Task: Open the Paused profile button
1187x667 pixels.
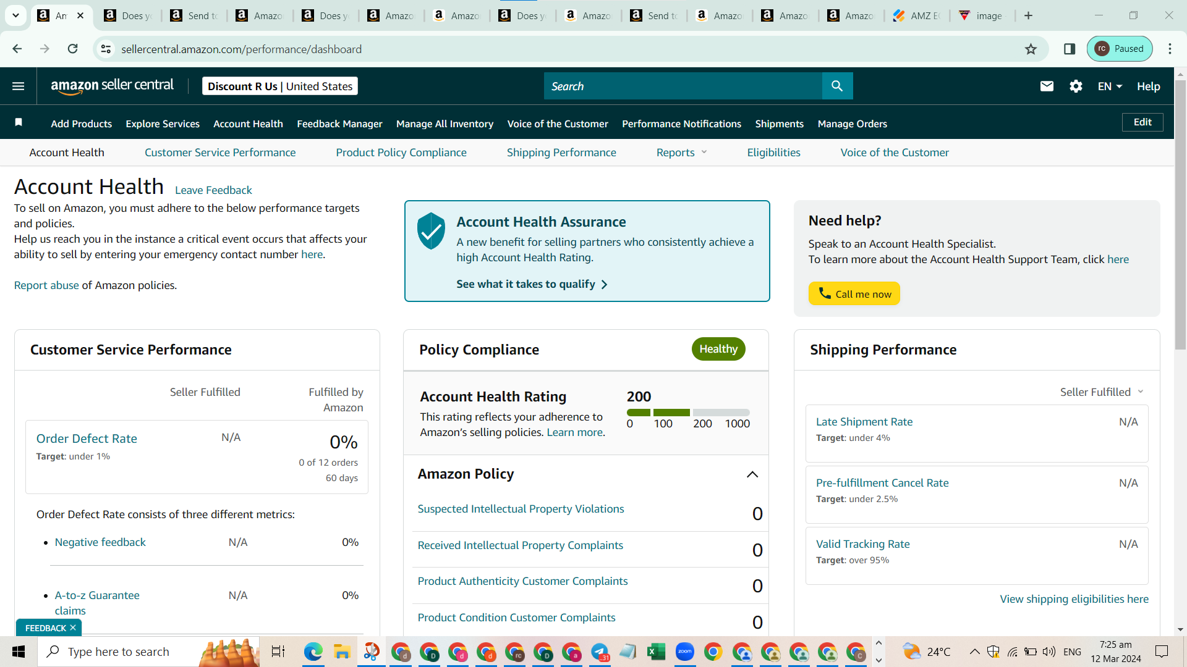Action: (1120, 49)
